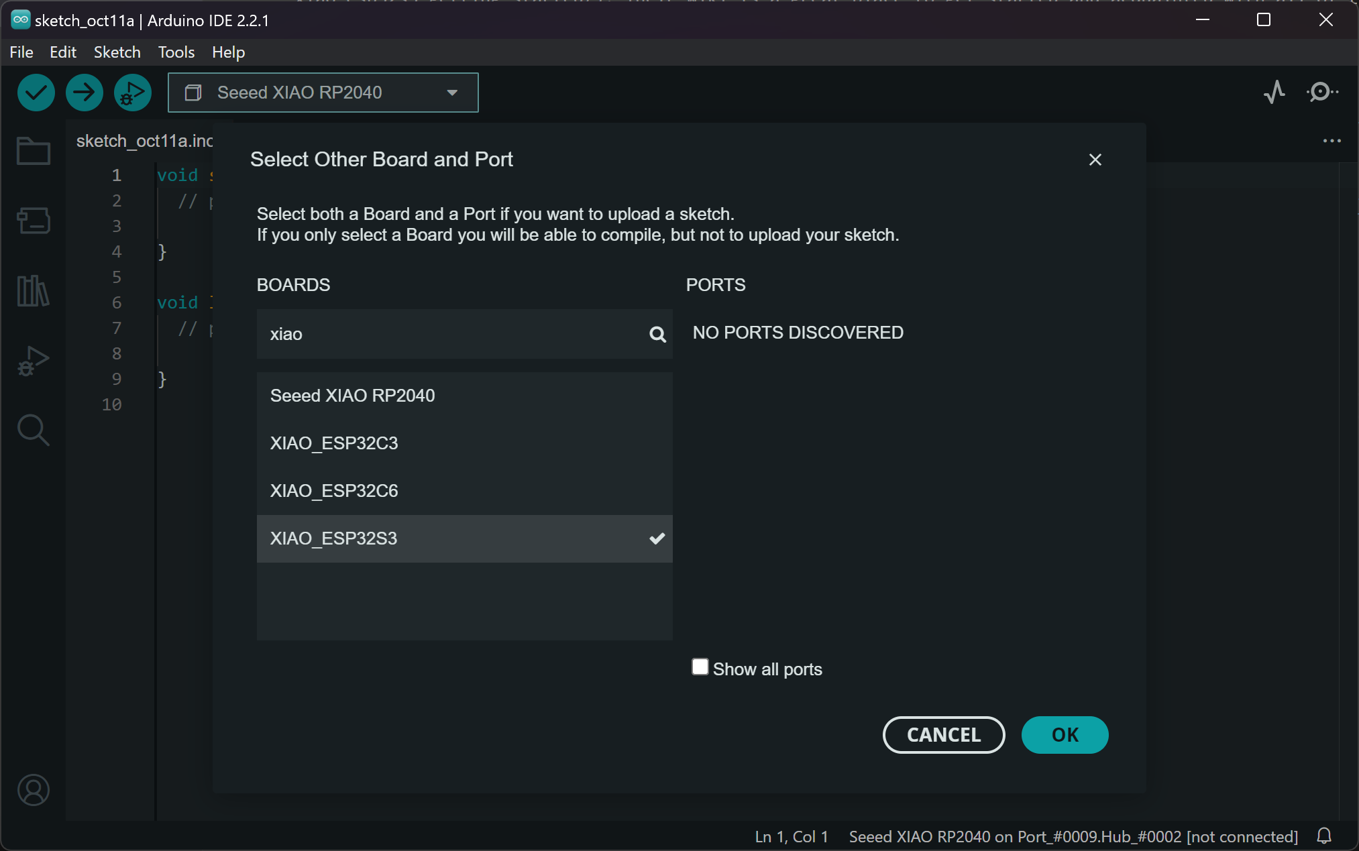
Task: Minimize the Arduino IDE window
Action: (1202, 19)
